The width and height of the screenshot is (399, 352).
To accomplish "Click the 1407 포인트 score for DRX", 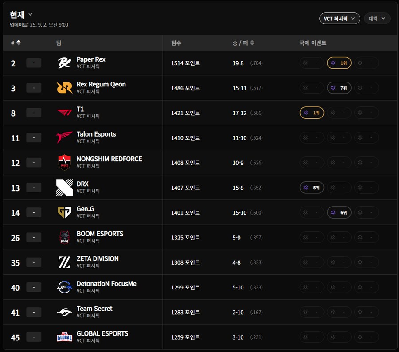I will point(185,188).
